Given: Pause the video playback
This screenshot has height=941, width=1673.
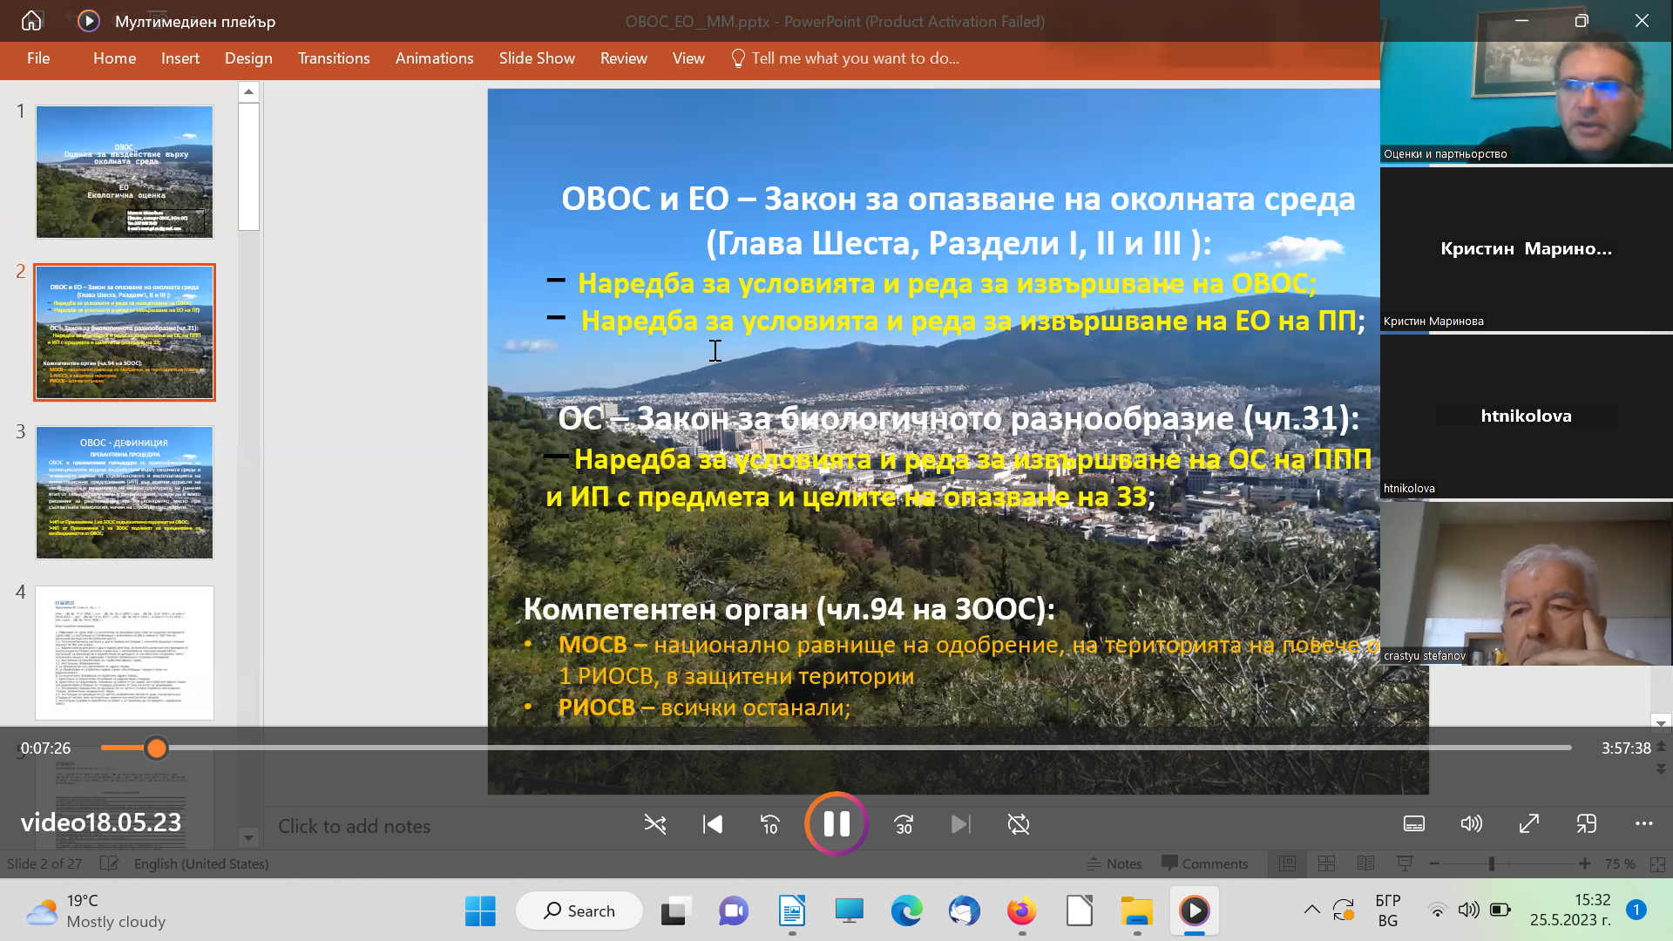Looking at the screenshot, I should (836, 823).
